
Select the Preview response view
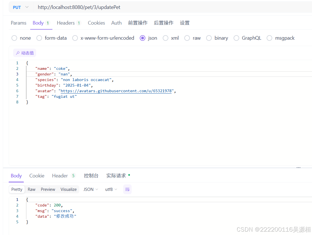48,189
